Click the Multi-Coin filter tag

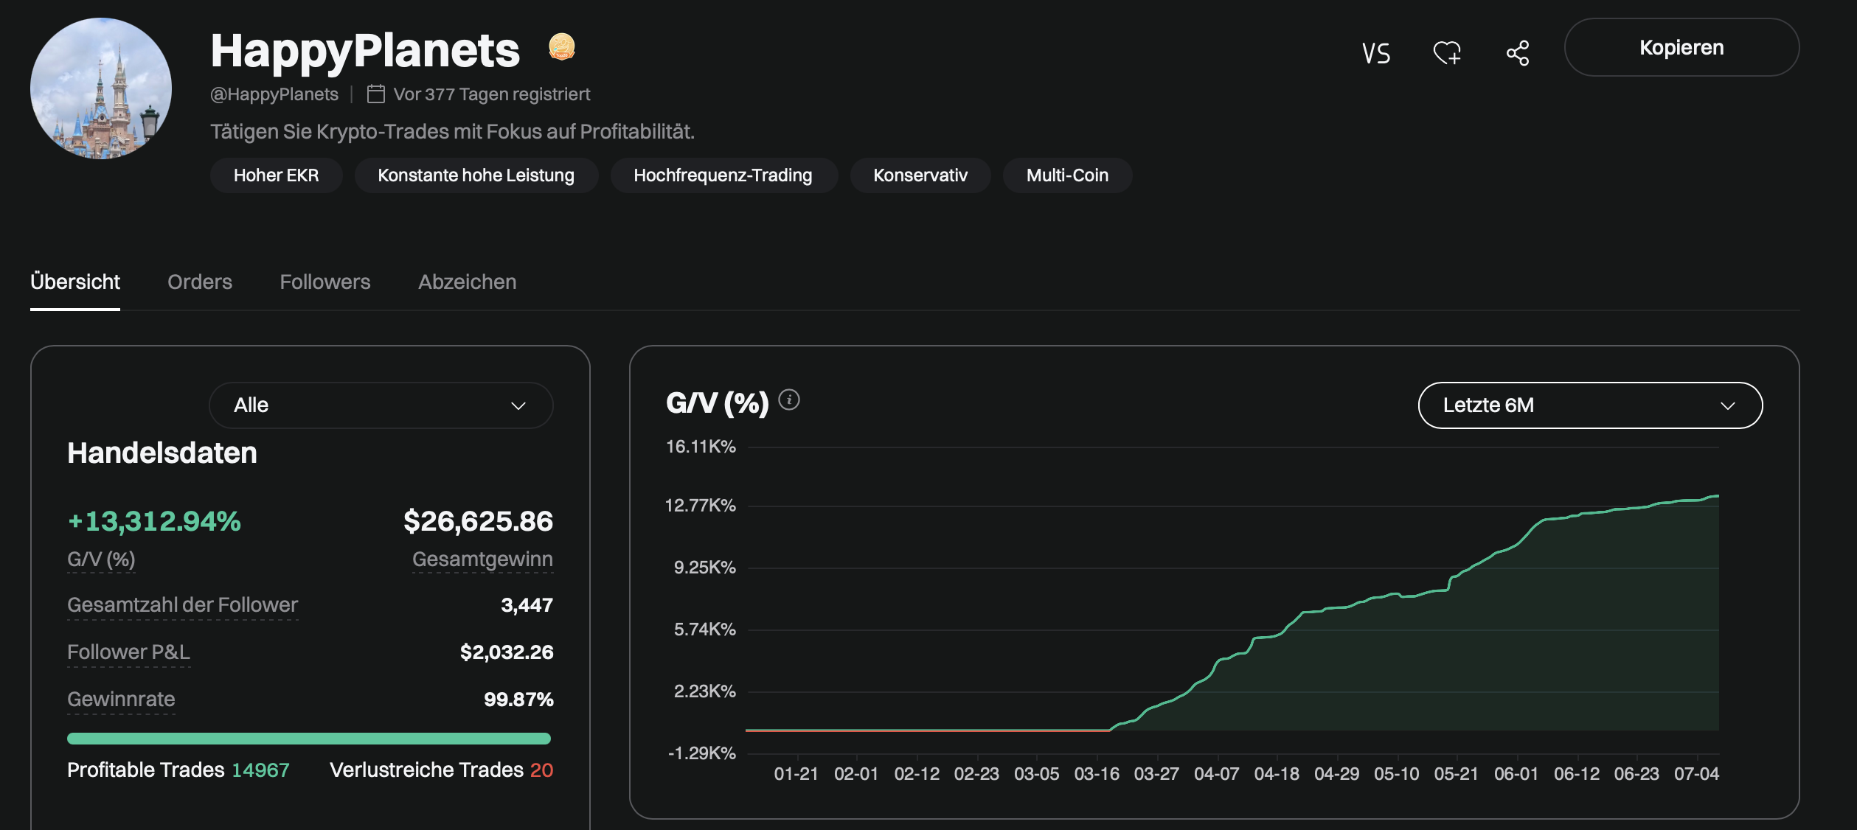pyautogui.click(x=1067, y=174)
